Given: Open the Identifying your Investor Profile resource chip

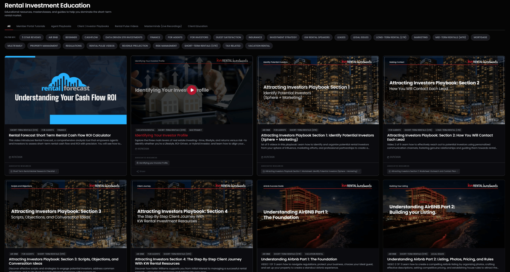Looking at the screenshot, I should click(152, 163).
